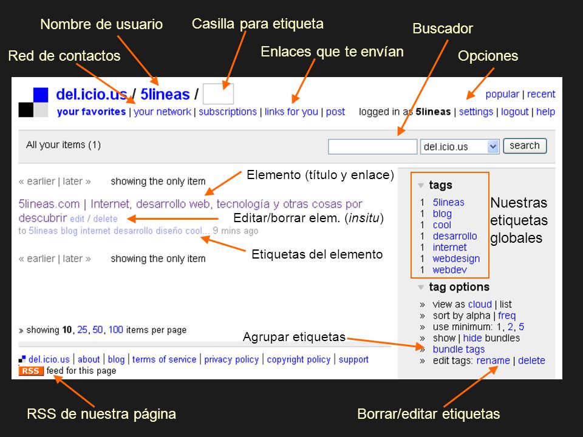Viewport: 583px width, 437px height.
Task: Show 50 items per page
Action: click(97, 330)
